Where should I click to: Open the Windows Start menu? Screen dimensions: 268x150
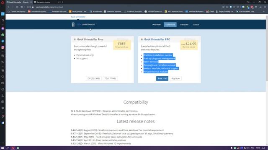point(3,148)
